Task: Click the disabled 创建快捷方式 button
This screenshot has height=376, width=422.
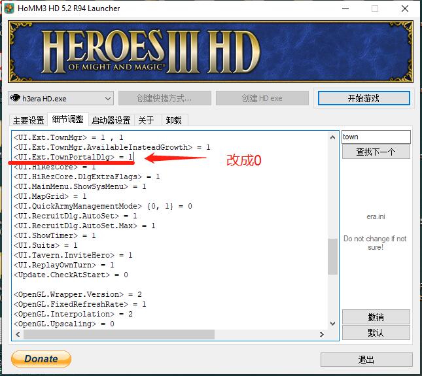Action: (x=165, y=98)
